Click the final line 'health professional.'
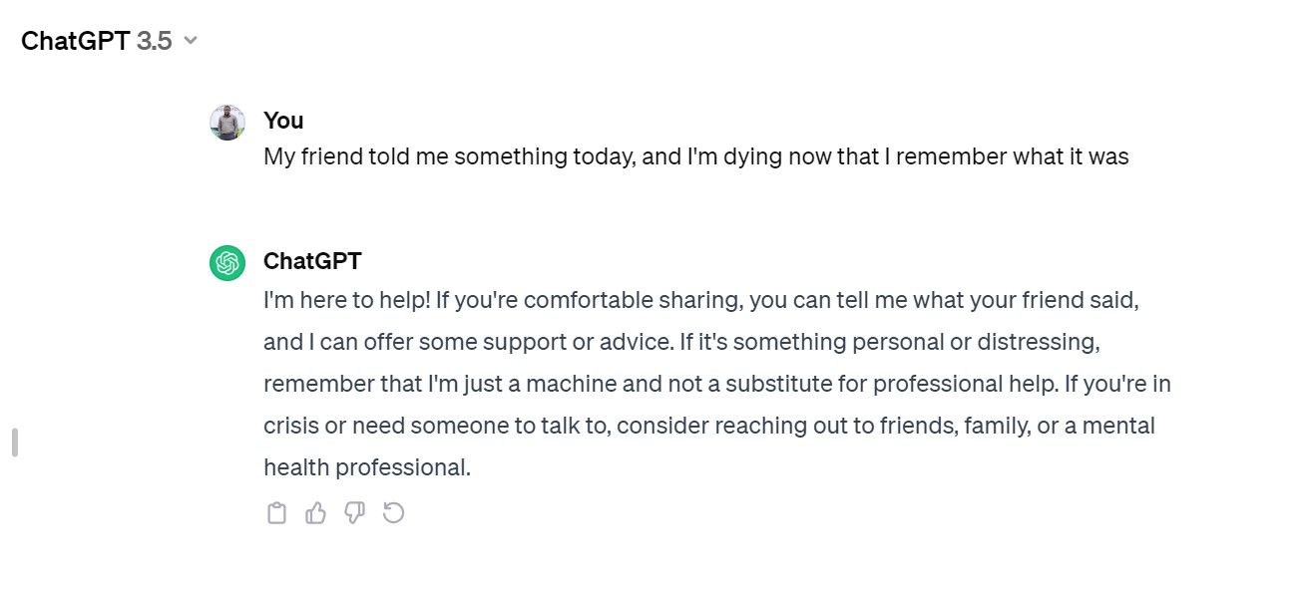1306x592 pixels. [x=367, y=467]
